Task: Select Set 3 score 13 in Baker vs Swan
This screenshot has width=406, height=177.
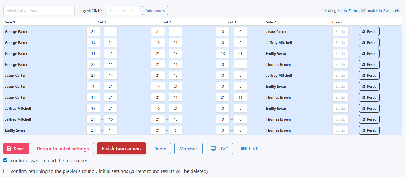Action: [223, 54]
